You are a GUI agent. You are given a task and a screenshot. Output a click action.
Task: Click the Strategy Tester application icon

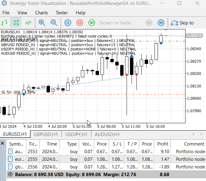(4, 3)
